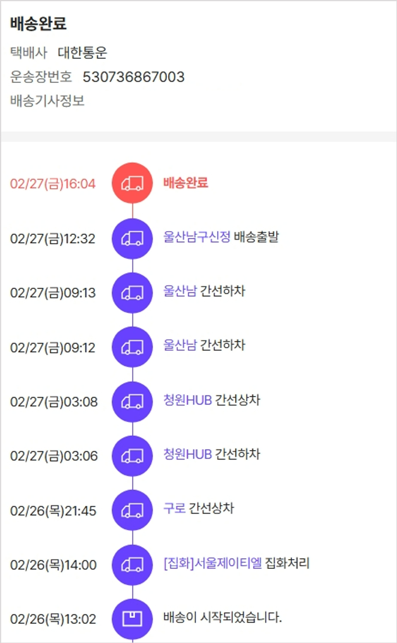Click the truck icon at 02/26 21:45

point(132,510)
